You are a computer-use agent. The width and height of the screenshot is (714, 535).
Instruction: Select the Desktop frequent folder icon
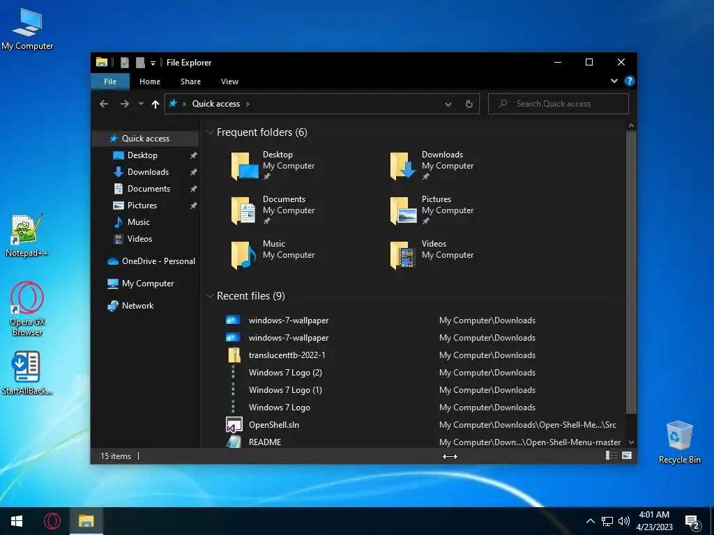[245, 166]
